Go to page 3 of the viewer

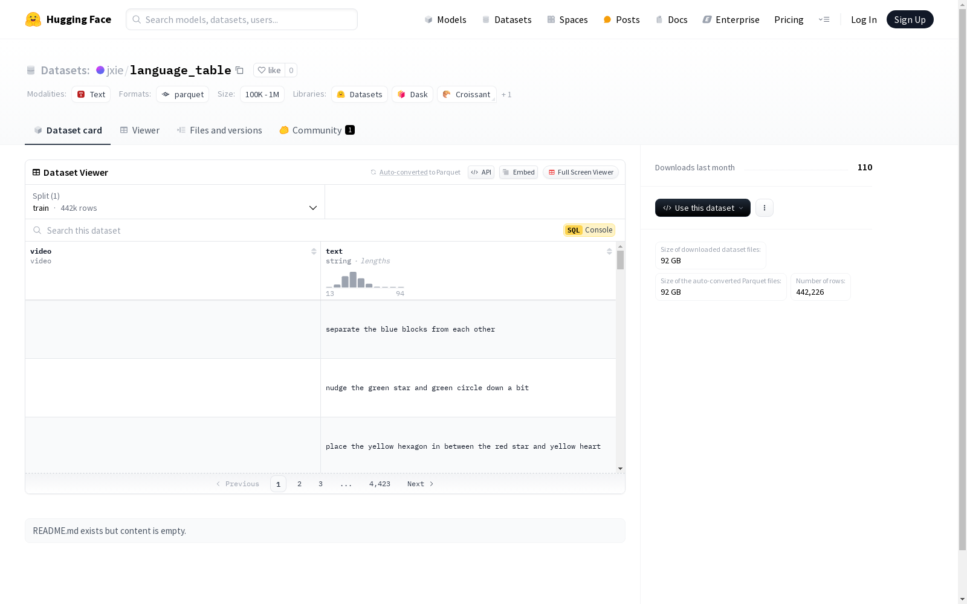point(320,484)
